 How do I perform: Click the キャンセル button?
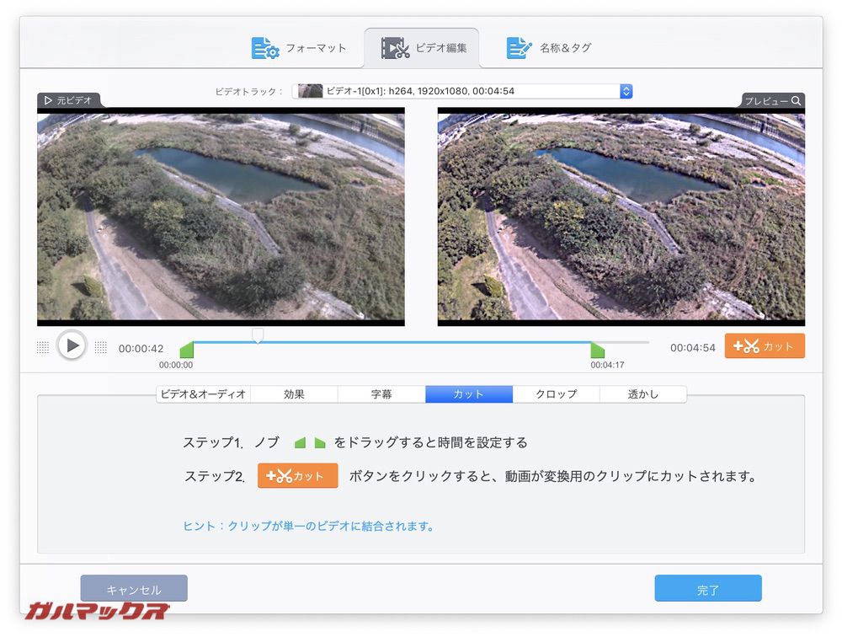pyautogui.click(x=134, y=588)
